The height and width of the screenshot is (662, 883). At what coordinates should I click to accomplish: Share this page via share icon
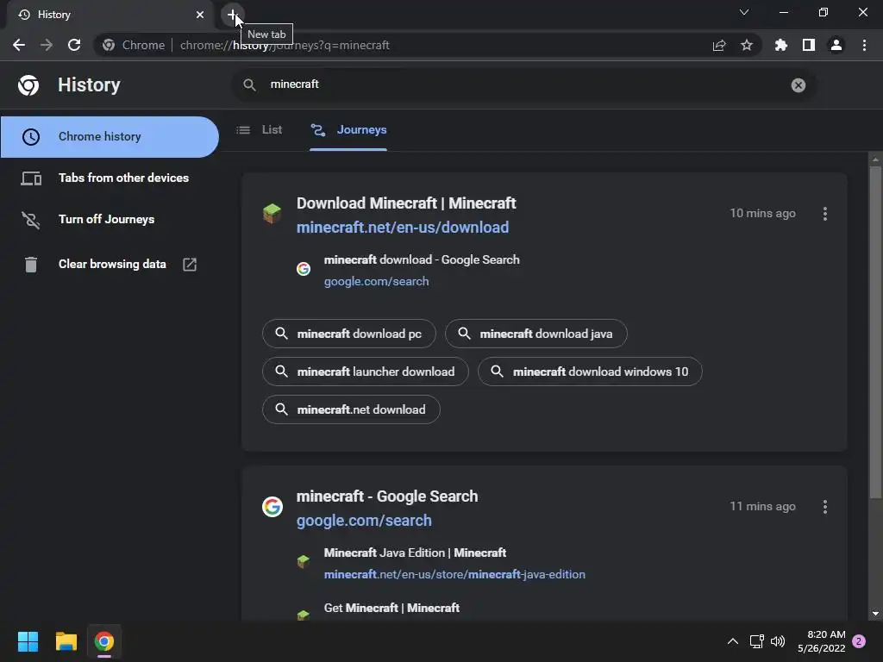point(719,45)
